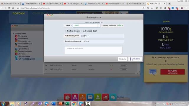Switch to the СВОЙ ДОМ browser tab
The image size is (189, 106).
(31, 4)
